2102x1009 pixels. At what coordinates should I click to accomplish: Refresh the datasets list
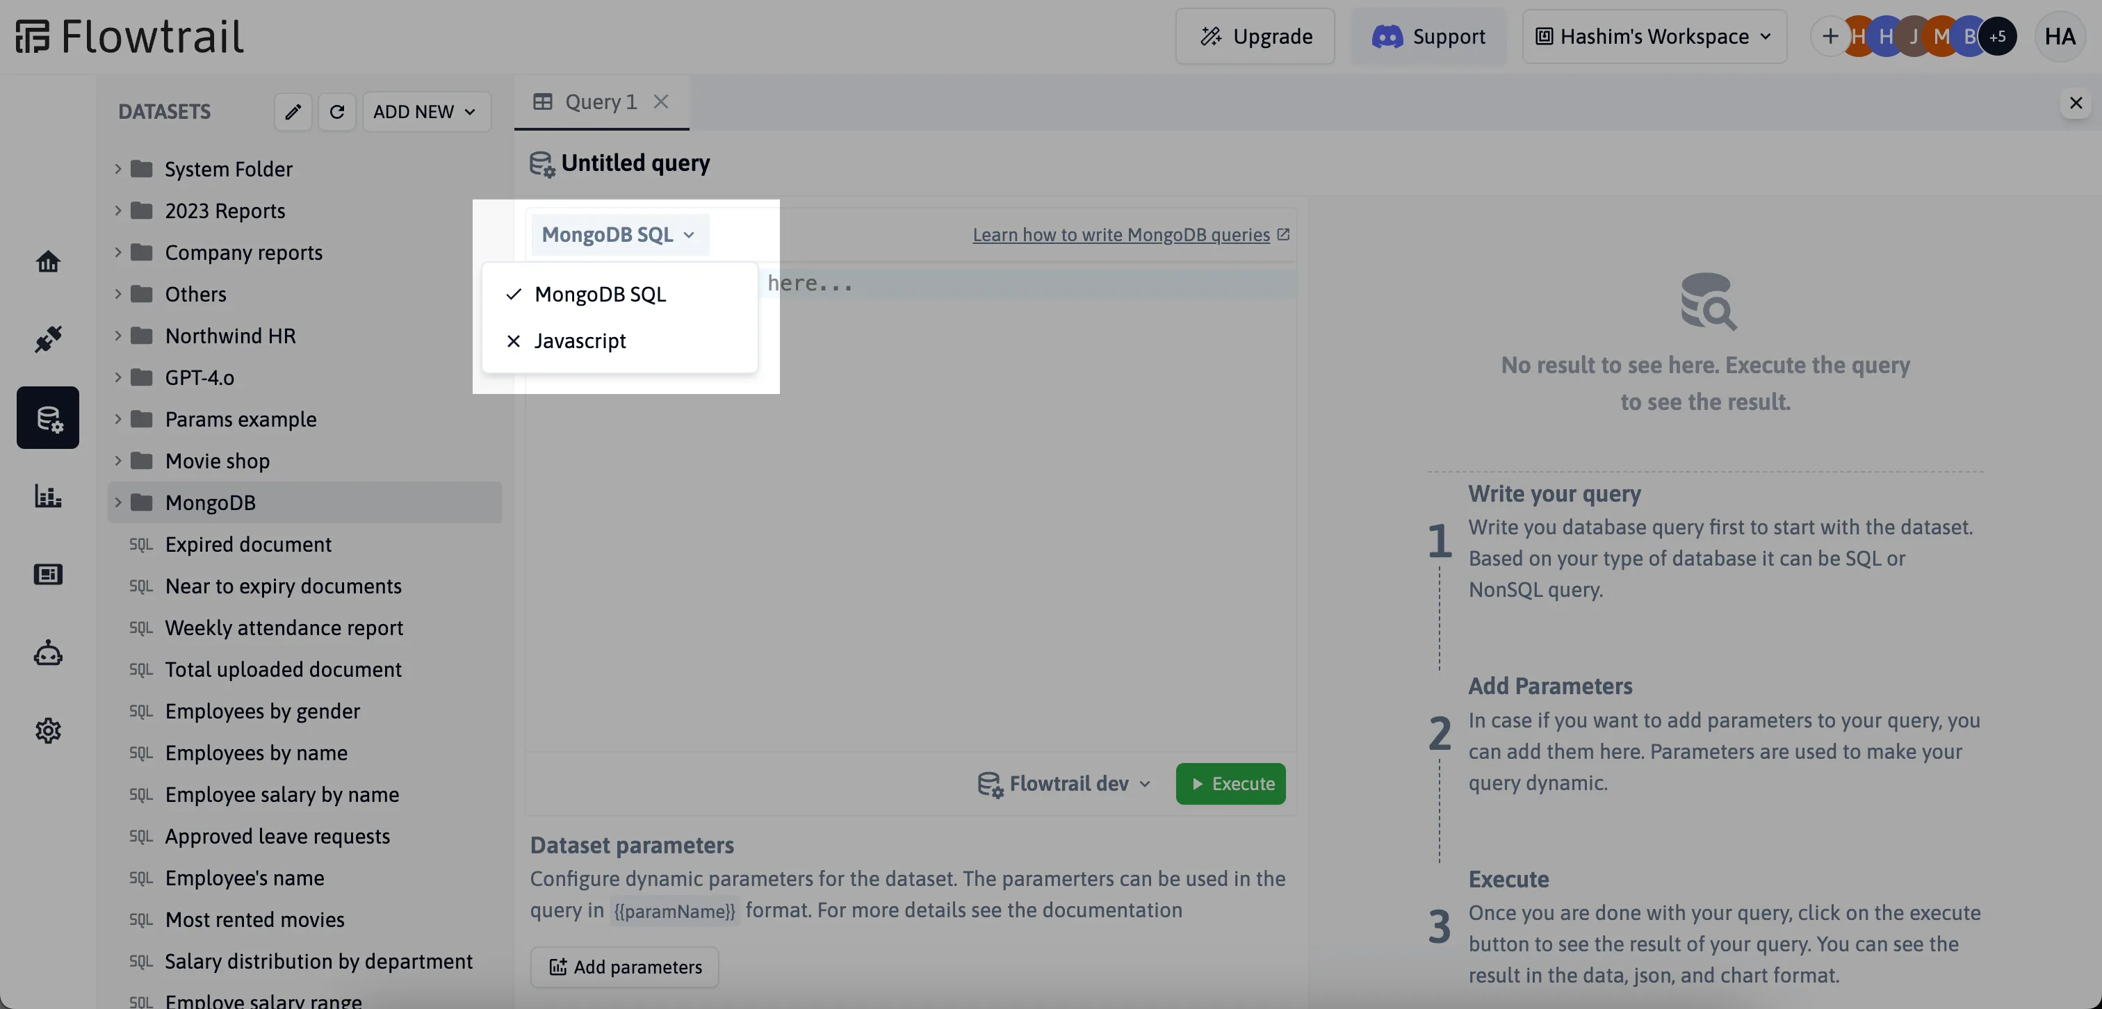click(x=337, y=112)
